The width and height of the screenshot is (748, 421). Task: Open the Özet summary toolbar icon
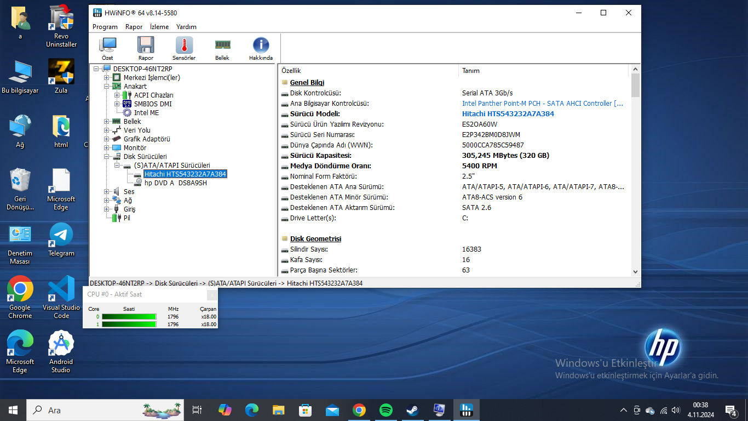click(x=107, y=48)
